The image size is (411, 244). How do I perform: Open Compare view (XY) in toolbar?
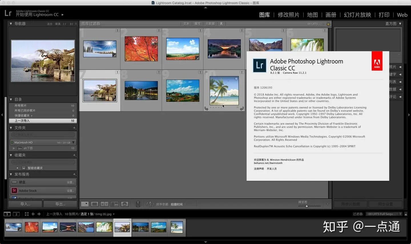point(104,204)
